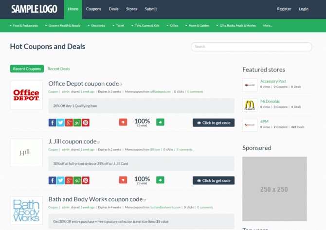Share Office Depot coupon on Facebook
This screenshot has width=326, height=230.
[x=53, y=123]
